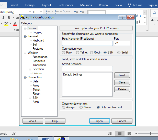Click the Help button in PuTTY
This screenshot has height=140, width=158.
coord(55,121)
